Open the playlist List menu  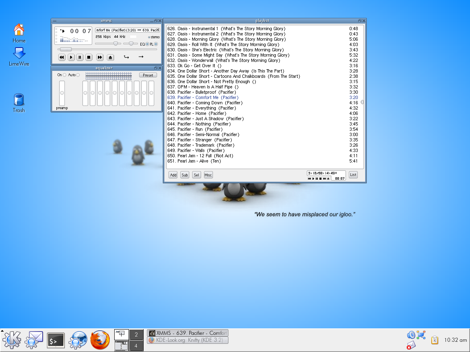pyautogui.click(x=353, y=175)
